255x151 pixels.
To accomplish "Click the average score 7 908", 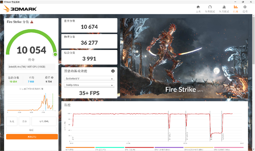I will [31, 82].
